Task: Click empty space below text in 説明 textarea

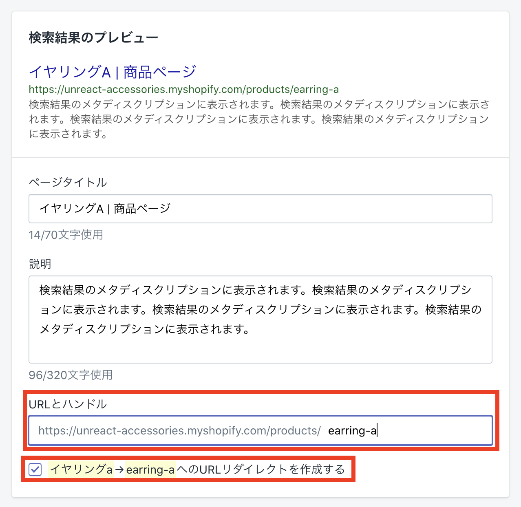Action: (x=260, y=350)
